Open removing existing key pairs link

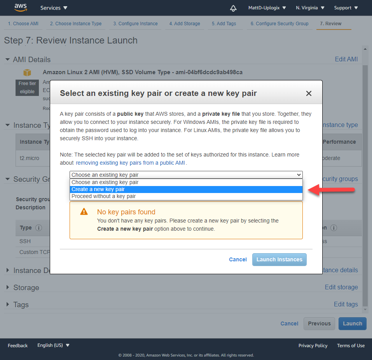[130, 163]
